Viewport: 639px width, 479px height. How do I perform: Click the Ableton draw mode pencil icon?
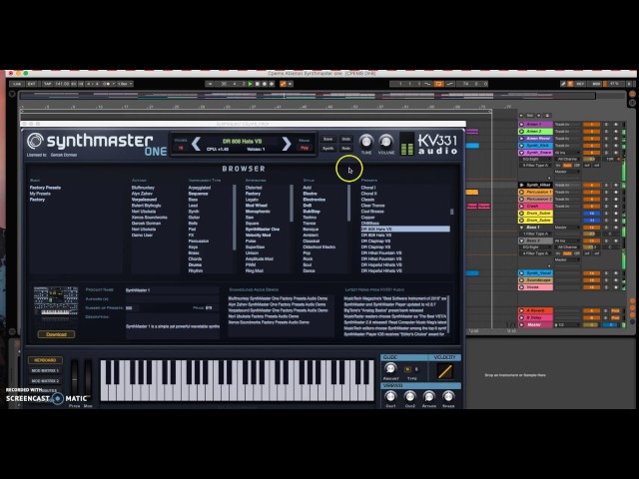(x=563, y=84)
